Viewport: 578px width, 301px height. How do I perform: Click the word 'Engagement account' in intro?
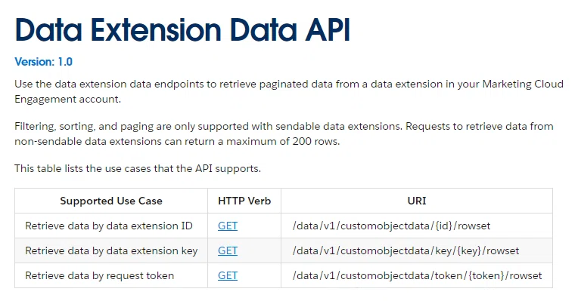pyautogui.click(x=68, y=100)
